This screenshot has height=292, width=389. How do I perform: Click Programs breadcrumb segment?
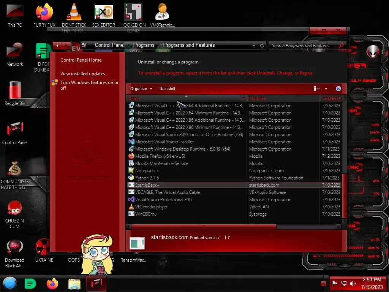(144, 45)
